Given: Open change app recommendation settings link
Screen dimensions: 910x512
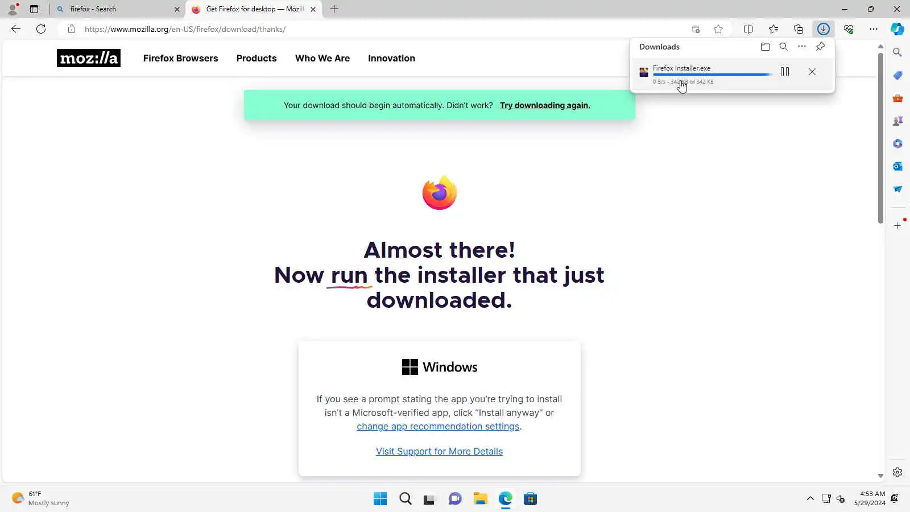Looking at the screenshot, I should pyautogui.click(x=438, y=426).
